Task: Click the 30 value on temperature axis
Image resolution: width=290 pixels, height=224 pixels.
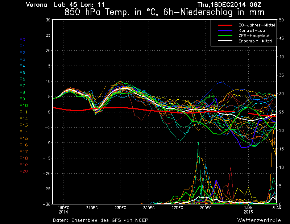Action: click(48, 20)
